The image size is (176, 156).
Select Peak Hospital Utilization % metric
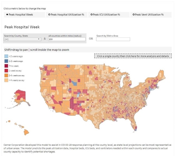(66, 15)
